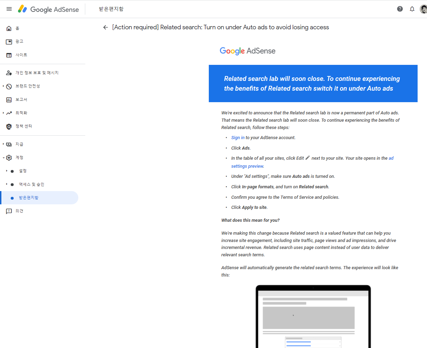Screen dimensions: 427x348
Task: Click 'What does this mean for you?' heading
Action: 251,220
